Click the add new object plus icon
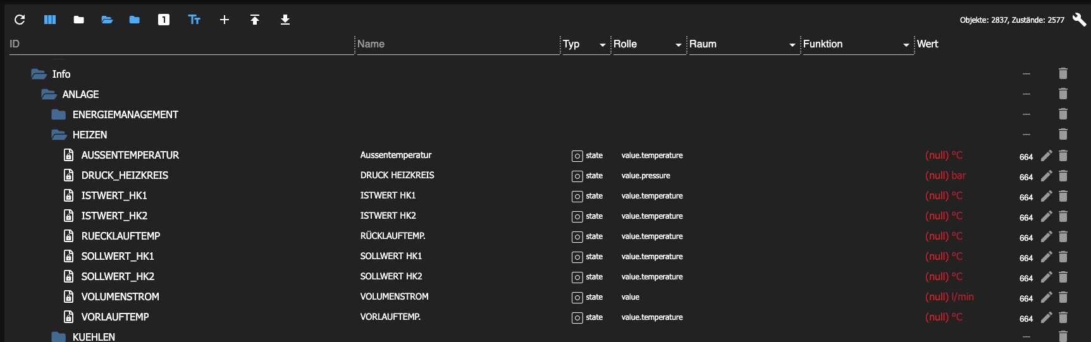The image size is (1091, 342). click(x=225, y=20)
